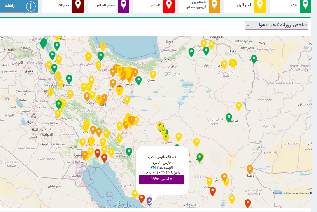Open the راهنما guide button
The height and width of the screenshot is (212, 317).
pos(19,6)
